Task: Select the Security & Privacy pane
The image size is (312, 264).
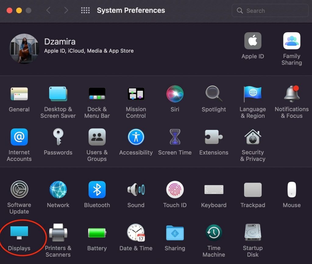Action: [x=253, y=137]
